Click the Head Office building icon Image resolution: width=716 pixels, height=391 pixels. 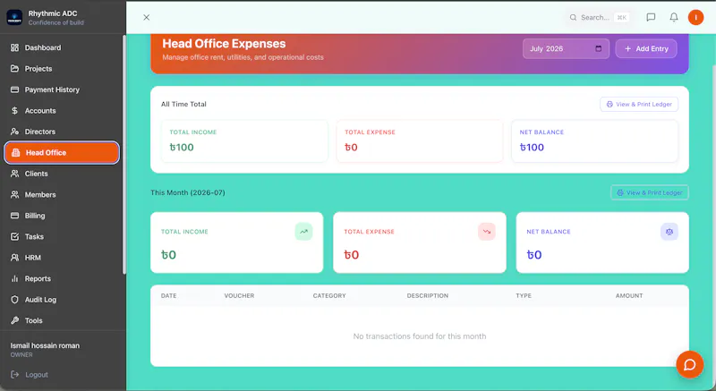click(x=15, y=152)
